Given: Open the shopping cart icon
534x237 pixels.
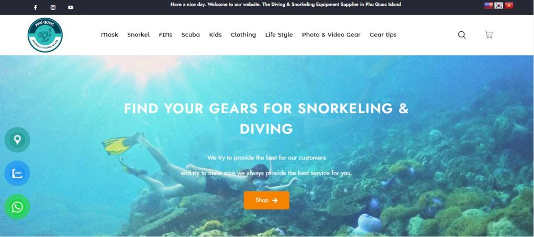Looking at the screenshot, I should click(x=489, y=34).
